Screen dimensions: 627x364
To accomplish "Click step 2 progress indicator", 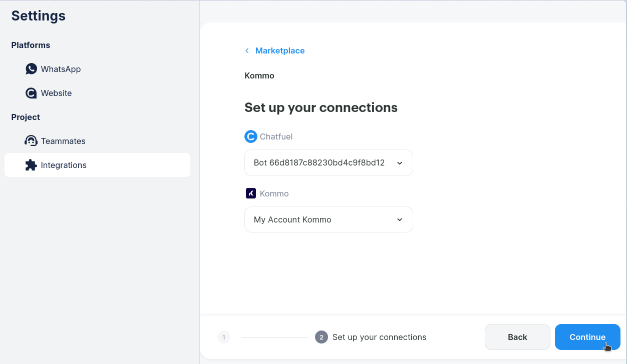I will [x=322, y=337].
